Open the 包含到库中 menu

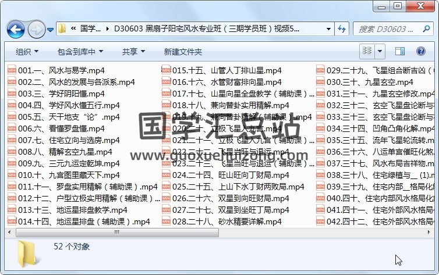(x=80, y=51)
